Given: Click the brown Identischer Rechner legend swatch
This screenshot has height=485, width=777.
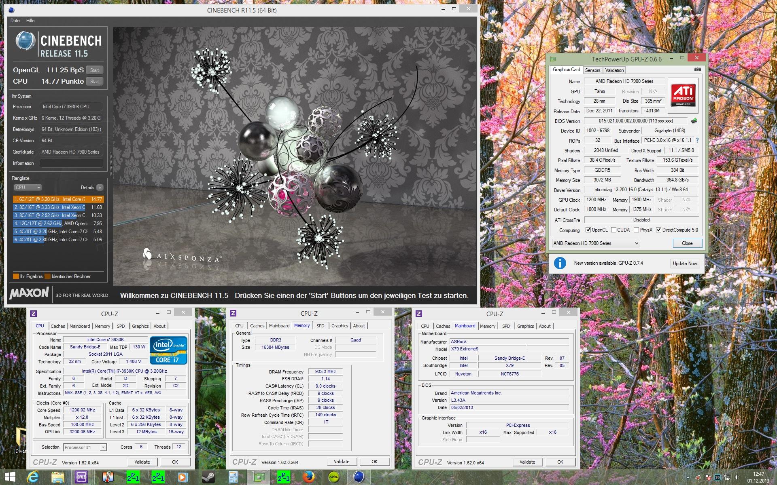Looking at the screenshot, I should [x=48, y=276].
